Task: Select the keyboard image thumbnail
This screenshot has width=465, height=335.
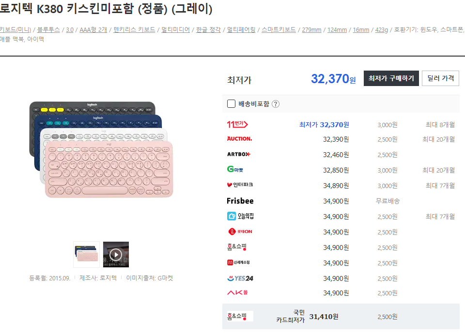Action: [x=87, y=254]
